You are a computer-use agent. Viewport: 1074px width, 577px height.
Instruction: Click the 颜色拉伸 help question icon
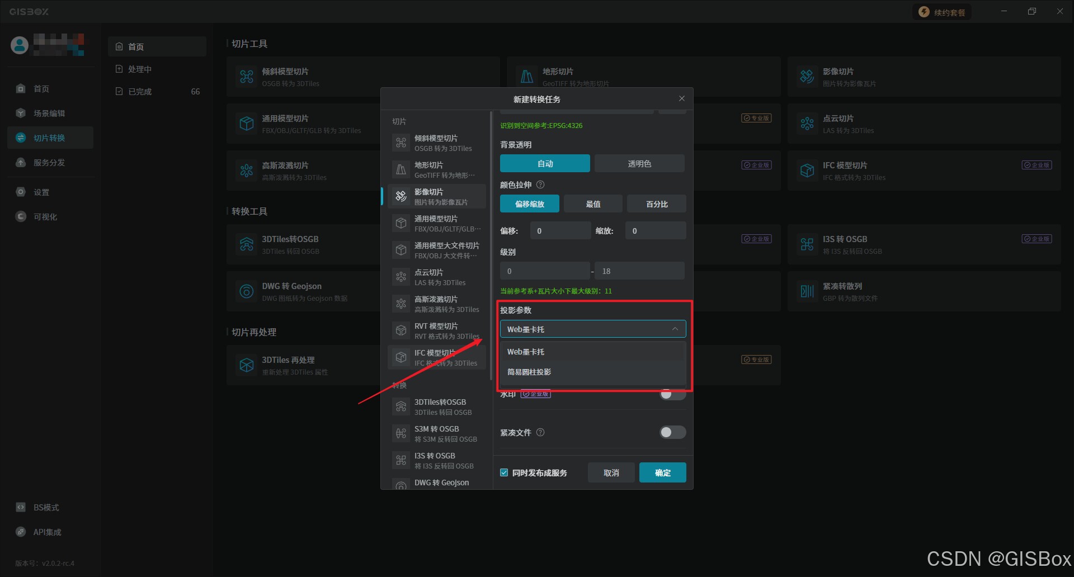(x=540, y=185)
